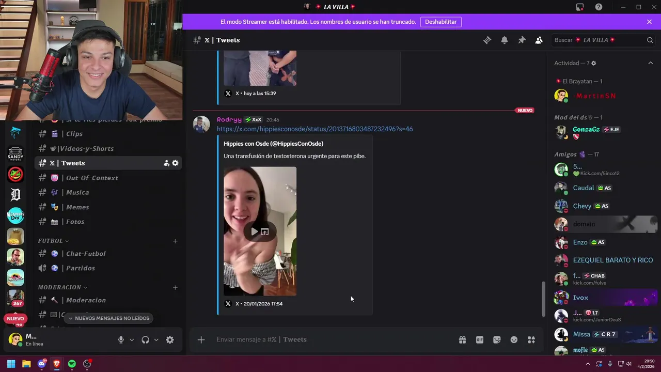The height and width of the screenshot is (372, 661).
Task: Click the plus attachment button
Action: 201,339
